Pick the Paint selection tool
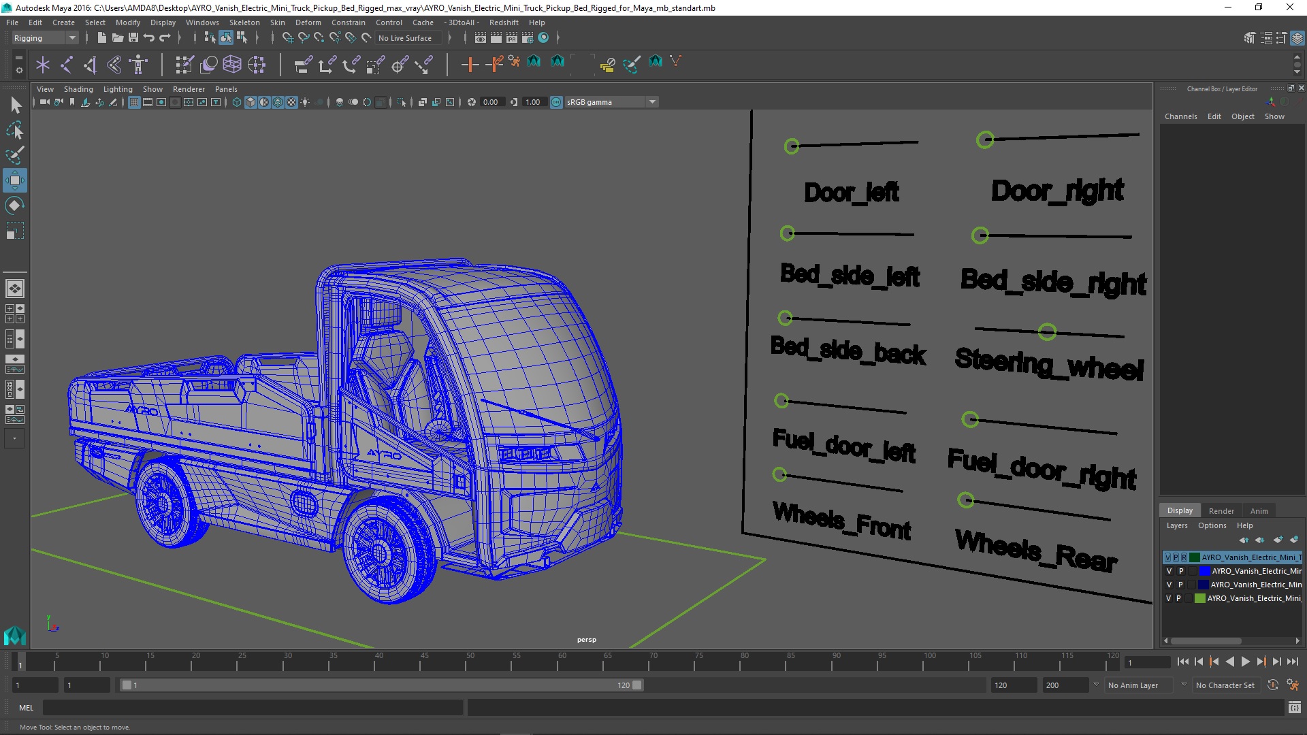The height and width of the screenshot is (735, 1307). click(14, 155)
